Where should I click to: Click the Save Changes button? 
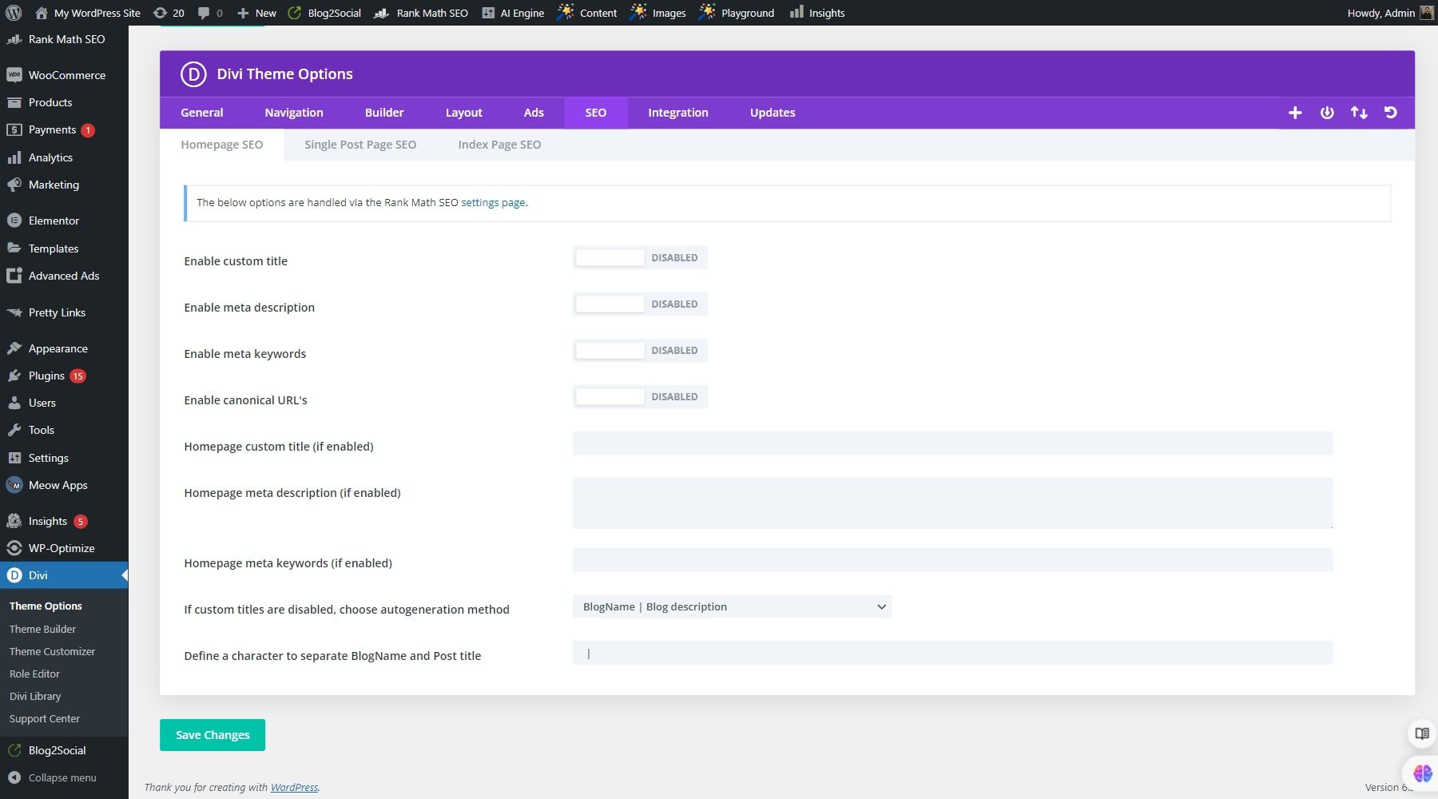[x=212, y=734]
